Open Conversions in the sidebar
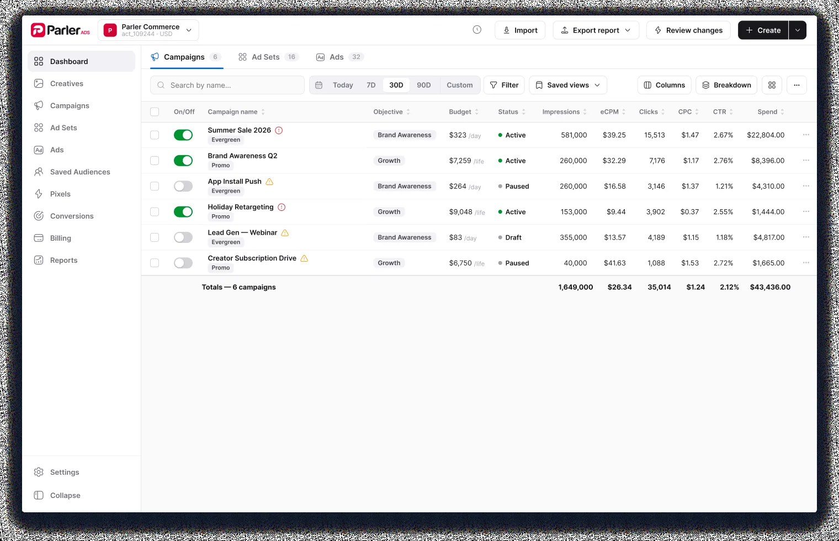 pos(81,216)
